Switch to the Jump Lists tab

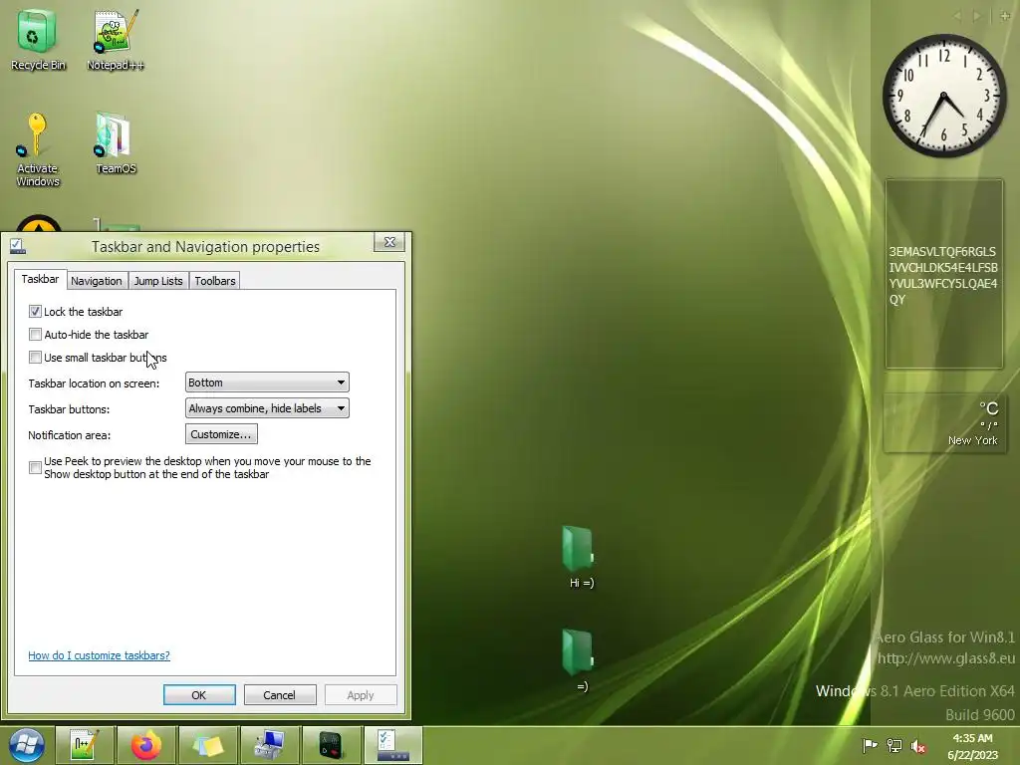point(158,281)
